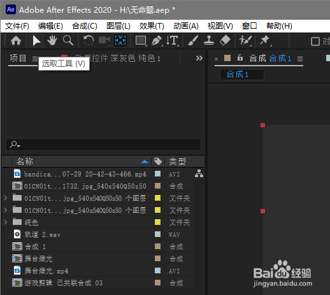Open the 编辑(E) menu
Screen dimensions: 330x295
50,26
